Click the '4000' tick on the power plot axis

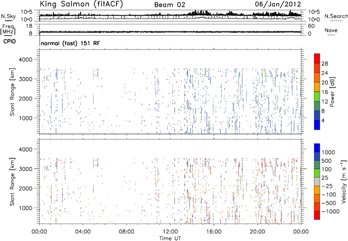(x=25, y=60)
